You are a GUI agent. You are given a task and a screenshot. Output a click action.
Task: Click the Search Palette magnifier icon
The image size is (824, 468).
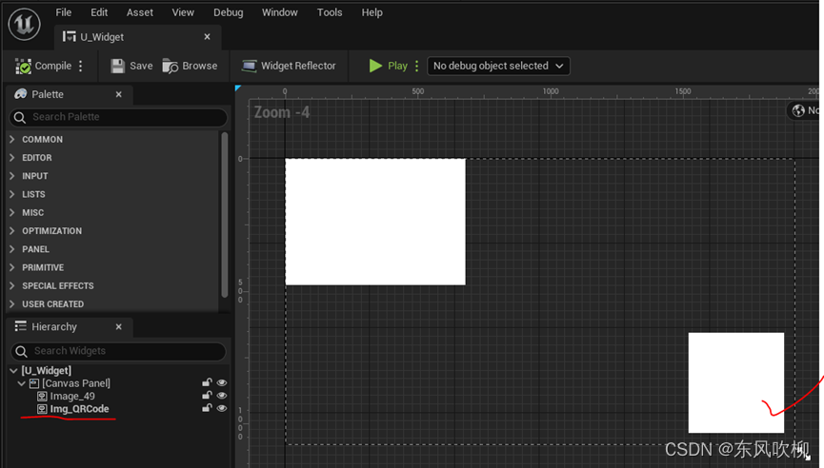[x=20, y=118]
